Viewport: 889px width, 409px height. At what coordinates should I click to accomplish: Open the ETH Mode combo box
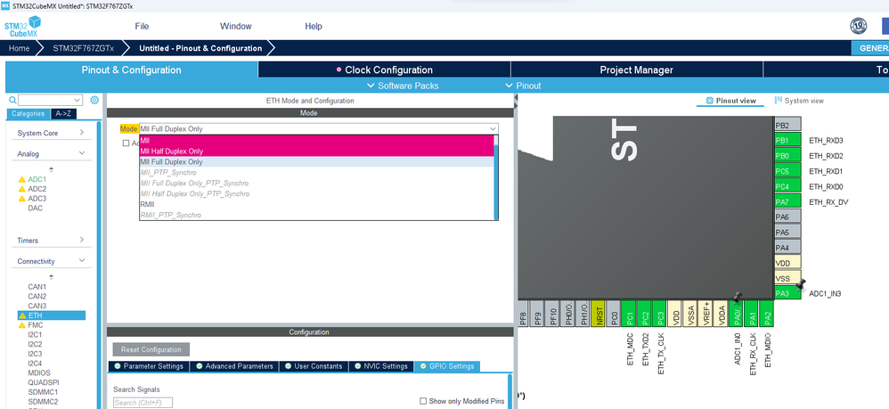(x=319, y=129)
